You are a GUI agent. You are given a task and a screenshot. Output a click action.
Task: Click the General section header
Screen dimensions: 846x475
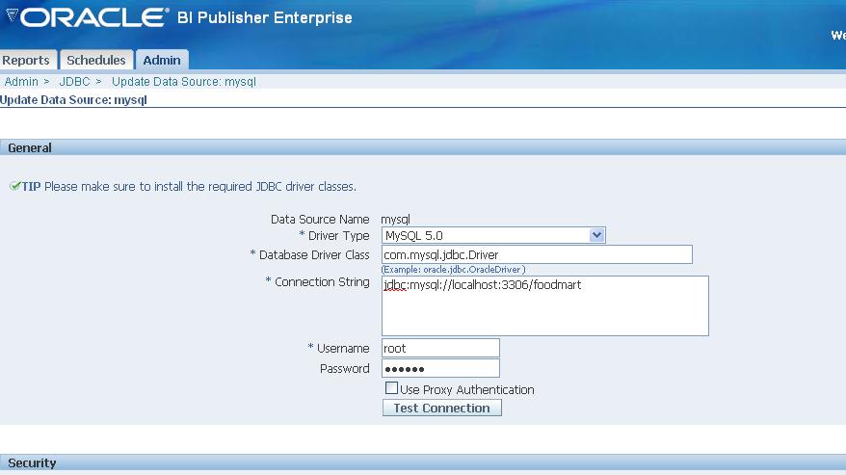click(x=423, y=147)
